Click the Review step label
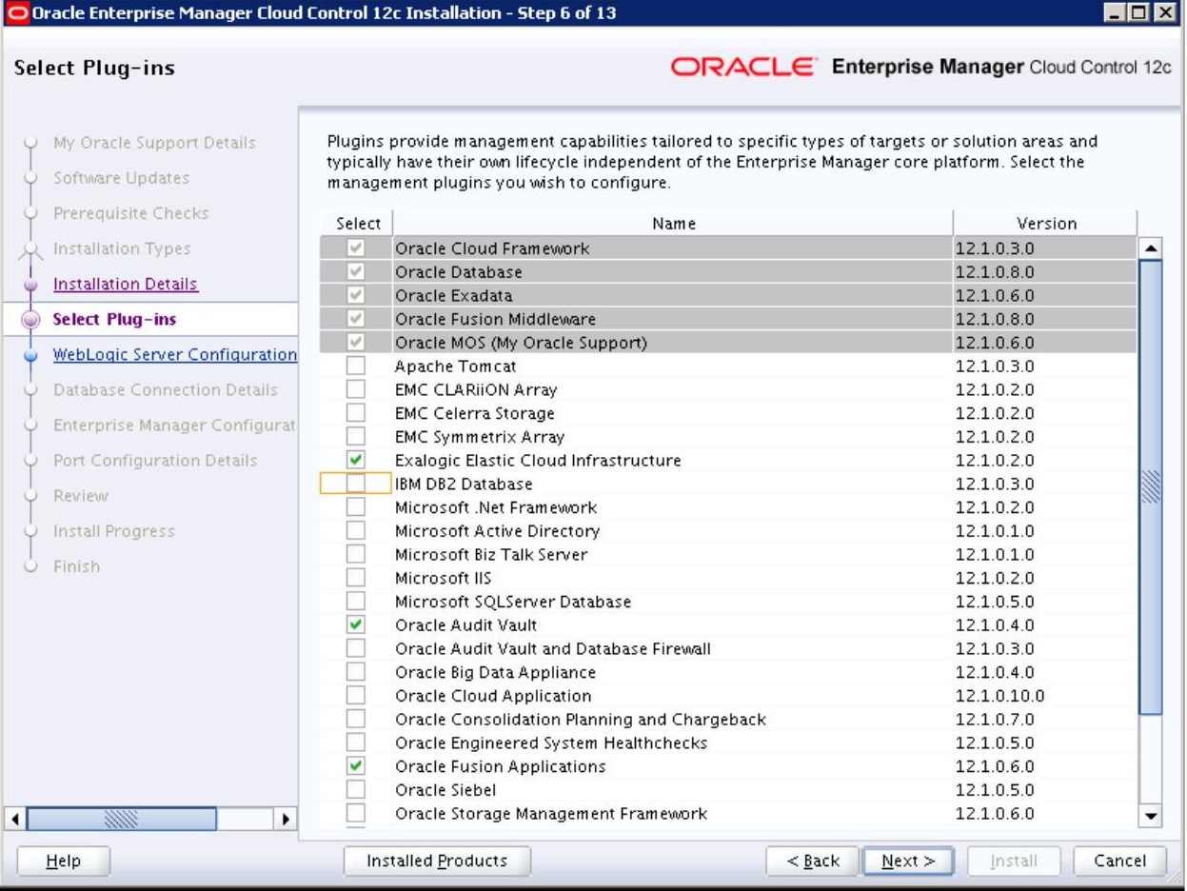Image resolution: width=1187 pixels, height=891 pixels. tap(81, 495)
